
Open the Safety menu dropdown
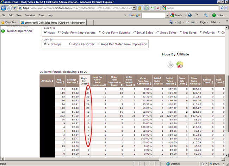point(215,22)
